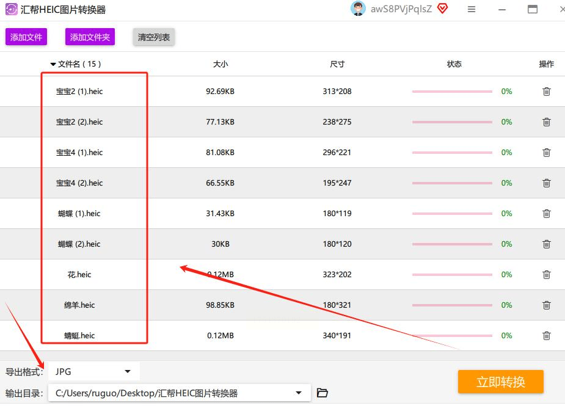Remove 宝宝2 (2).heic via trash icon

pyautogui.click(x=546, y=121)
